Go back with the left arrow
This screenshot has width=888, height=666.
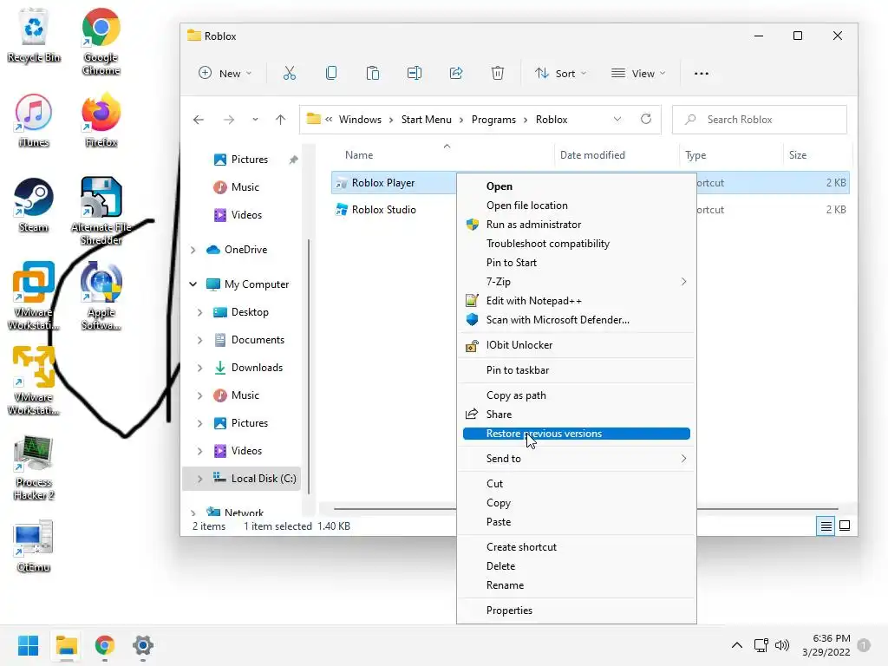click(x=199, y=120)
